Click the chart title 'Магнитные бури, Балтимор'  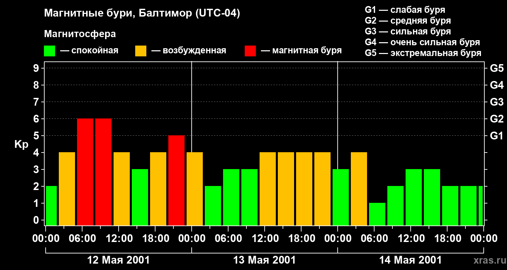pos(142,13)
